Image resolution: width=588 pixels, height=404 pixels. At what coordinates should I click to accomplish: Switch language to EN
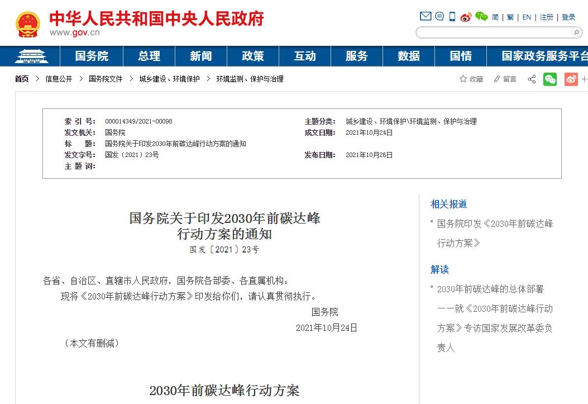tap(527, 17)
